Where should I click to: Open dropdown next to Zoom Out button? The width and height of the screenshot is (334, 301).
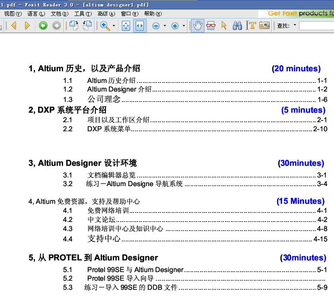point(165,26)
